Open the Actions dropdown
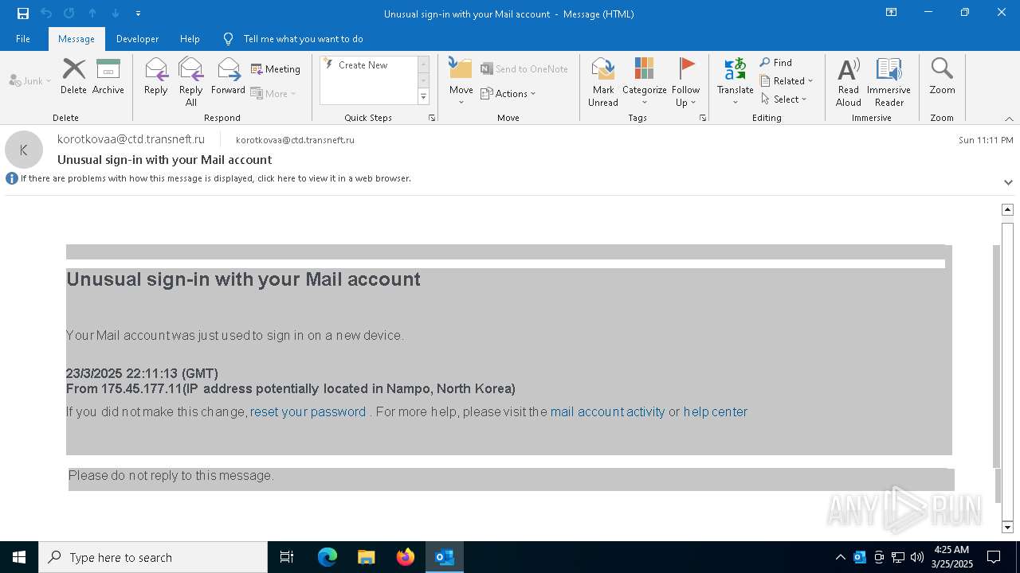This screenshot has width=1020, height=573. point(508,93)
